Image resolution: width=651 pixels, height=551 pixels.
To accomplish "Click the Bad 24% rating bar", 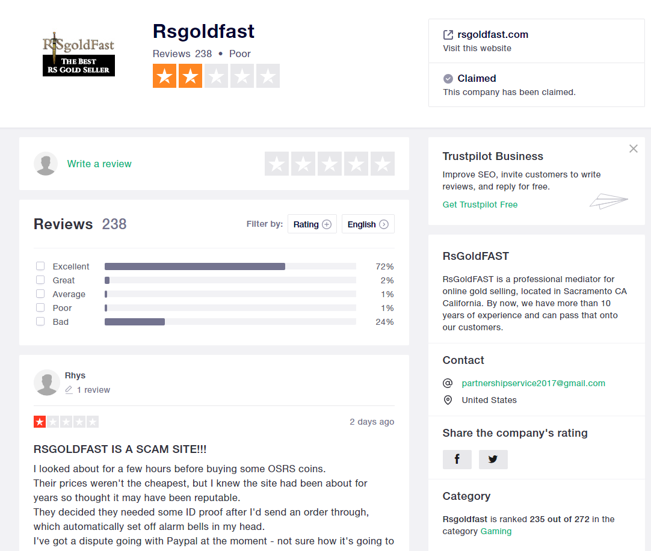I will (x=230, y=322).
